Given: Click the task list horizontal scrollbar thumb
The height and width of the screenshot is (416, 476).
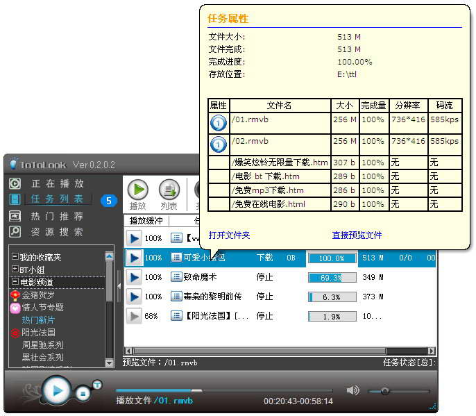Looking at the screenshot, I should [260, 351].
